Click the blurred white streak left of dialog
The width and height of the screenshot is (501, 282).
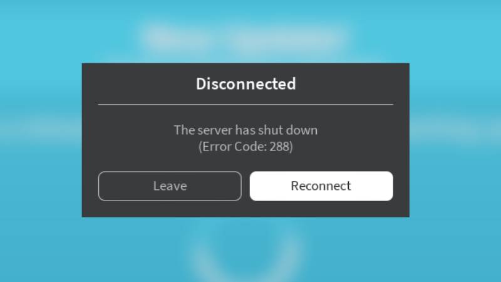tap(41, 127)
